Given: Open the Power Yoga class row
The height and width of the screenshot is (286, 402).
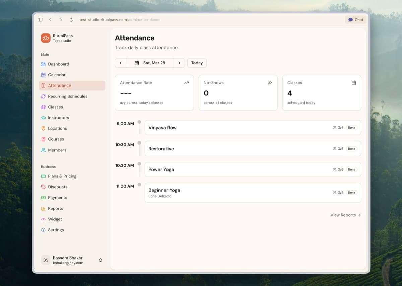Looking at the screenshot, I should pyautogui.click(x=253, y=169).
